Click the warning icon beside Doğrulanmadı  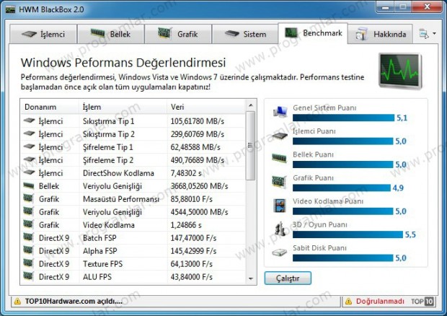[349, 301]
